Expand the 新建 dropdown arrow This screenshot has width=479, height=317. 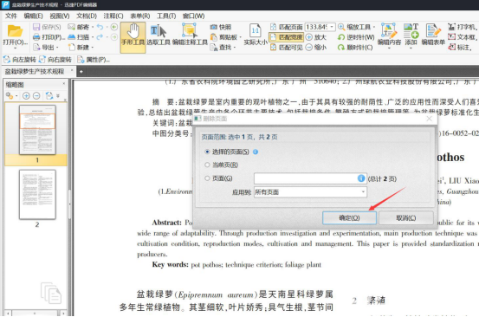point(93,48)
